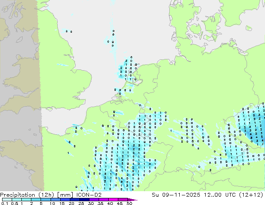Screen dimensions: 265x205
Task: Click the 15–20 mm legend color cell
Action: [x=65, y=200]
